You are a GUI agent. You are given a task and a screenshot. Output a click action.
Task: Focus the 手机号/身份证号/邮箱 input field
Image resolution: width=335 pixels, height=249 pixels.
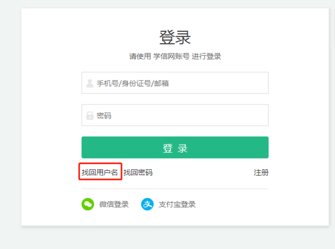point(175,82)
